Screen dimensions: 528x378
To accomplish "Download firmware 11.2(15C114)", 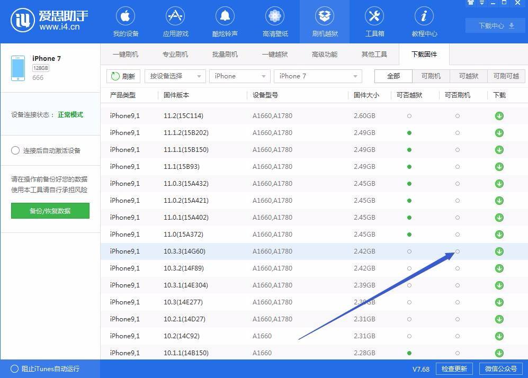I will click(x=499, y=116).
